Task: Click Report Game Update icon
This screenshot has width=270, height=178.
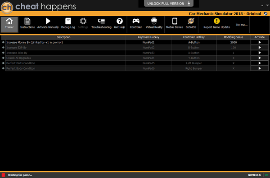Action: pos(216,23)
